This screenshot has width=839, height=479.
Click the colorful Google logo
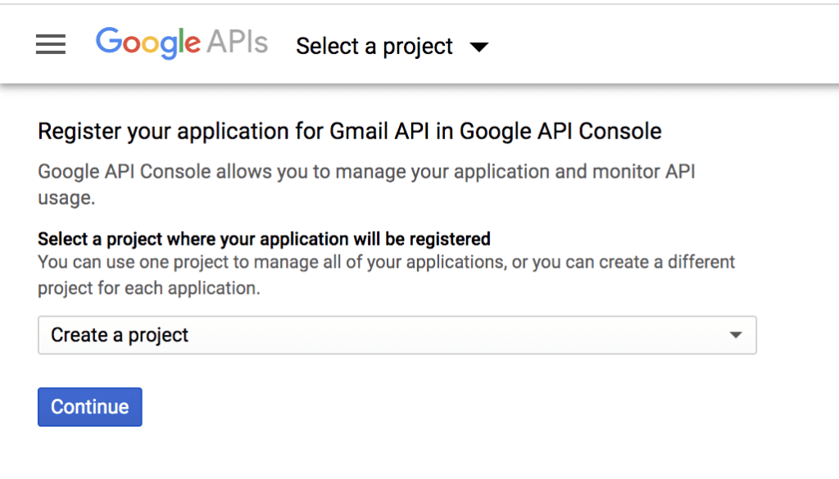pos(147,43)
